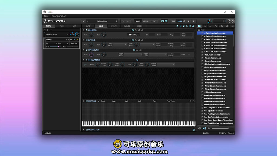Click the undo arrow button
The height and width of the screenshot is (156, 277).
[123, 21]
